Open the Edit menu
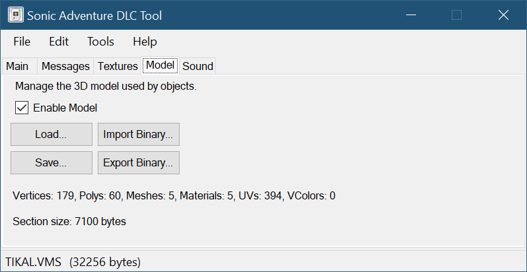Viewport: 527px width, 272px height. coord(59,42)
